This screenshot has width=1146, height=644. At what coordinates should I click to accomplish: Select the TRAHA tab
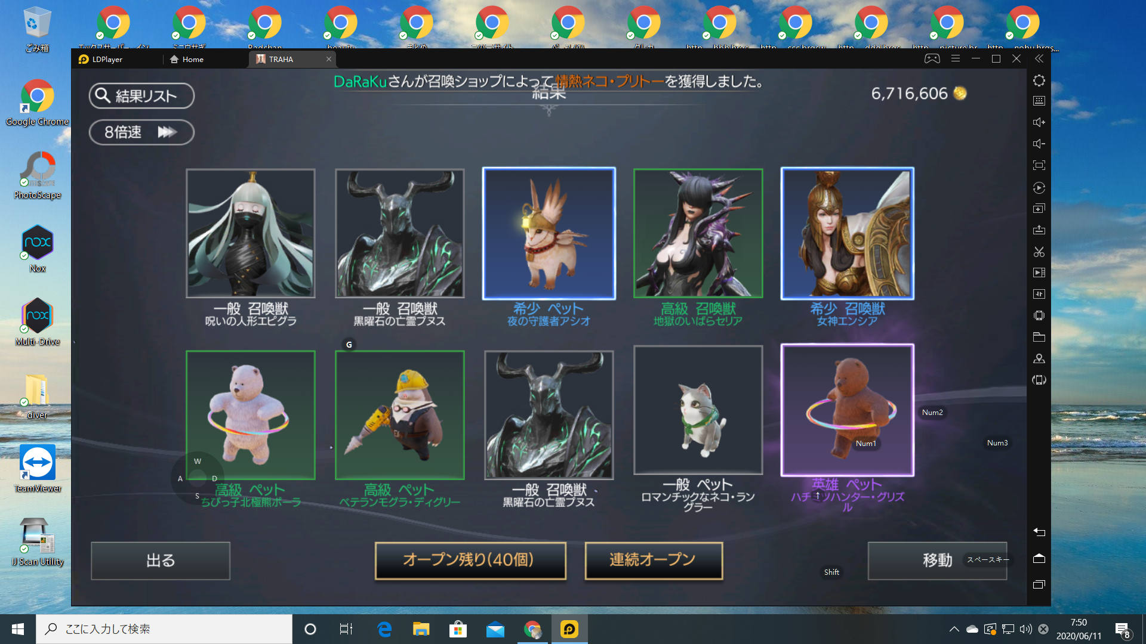[281, 59]
